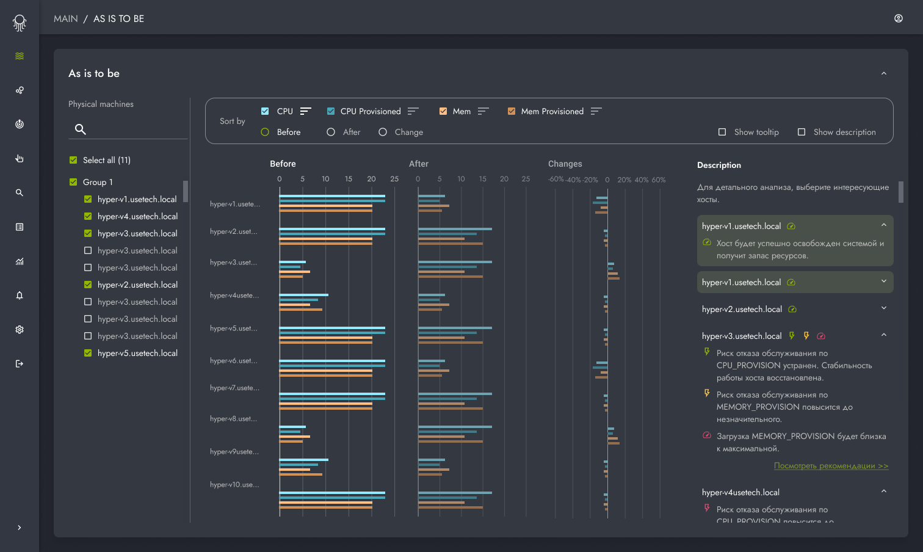Open the bell notifications sidebar icon
This screenshot has width=923, height=552.
pyautogui.click(x=20, y=296)
